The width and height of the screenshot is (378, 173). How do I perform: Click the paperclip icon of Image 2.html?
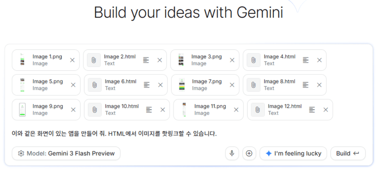click(94, 60)
